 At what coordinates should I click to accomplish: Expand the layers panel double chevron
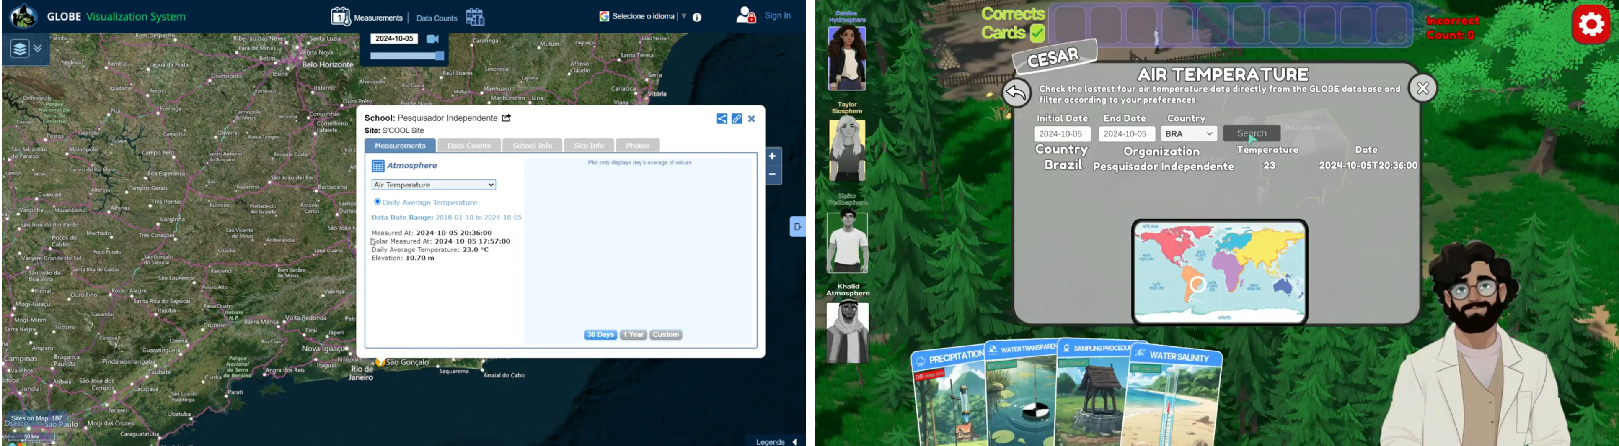point(39,48)
